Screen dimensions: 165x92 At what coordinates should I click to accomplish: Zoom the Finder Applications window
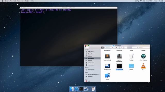click(89, 45)
